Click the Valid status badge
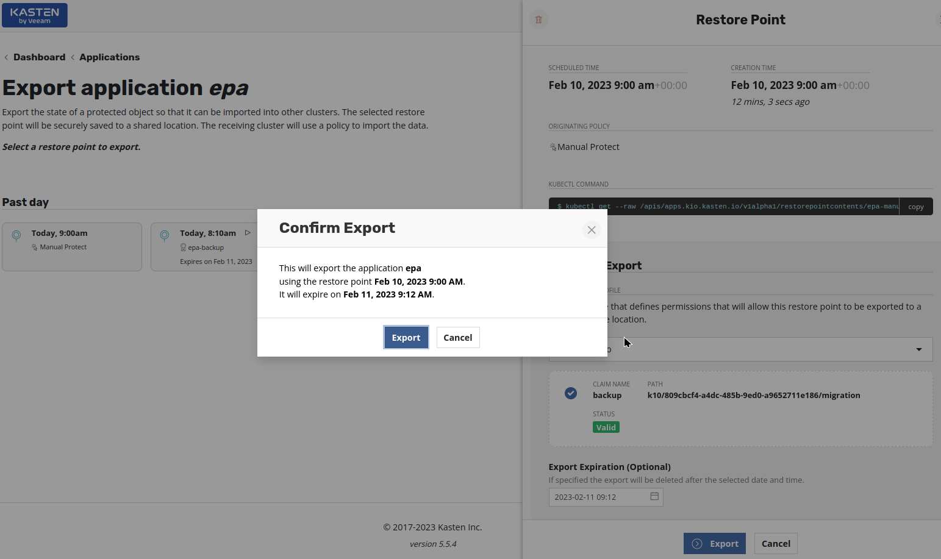This screenshot has height=559, width=941. [606, 427]
